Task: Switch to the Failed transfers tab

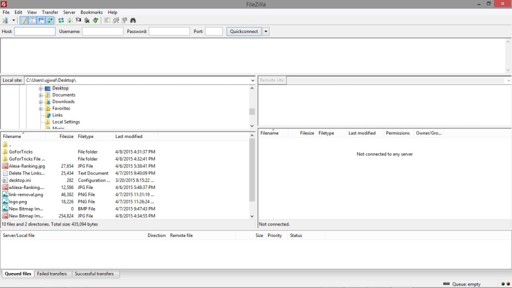Action: click(52, 273)
